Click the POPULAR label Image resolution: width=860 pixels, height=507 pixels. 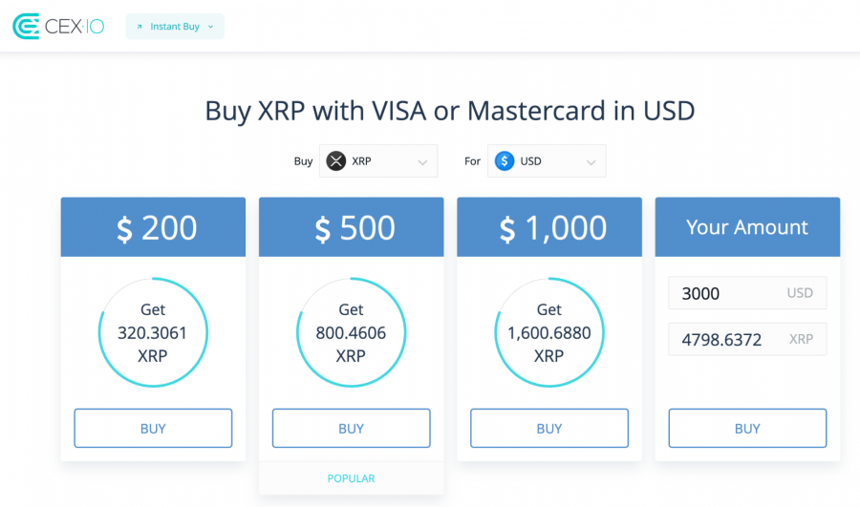pos(351,478)
